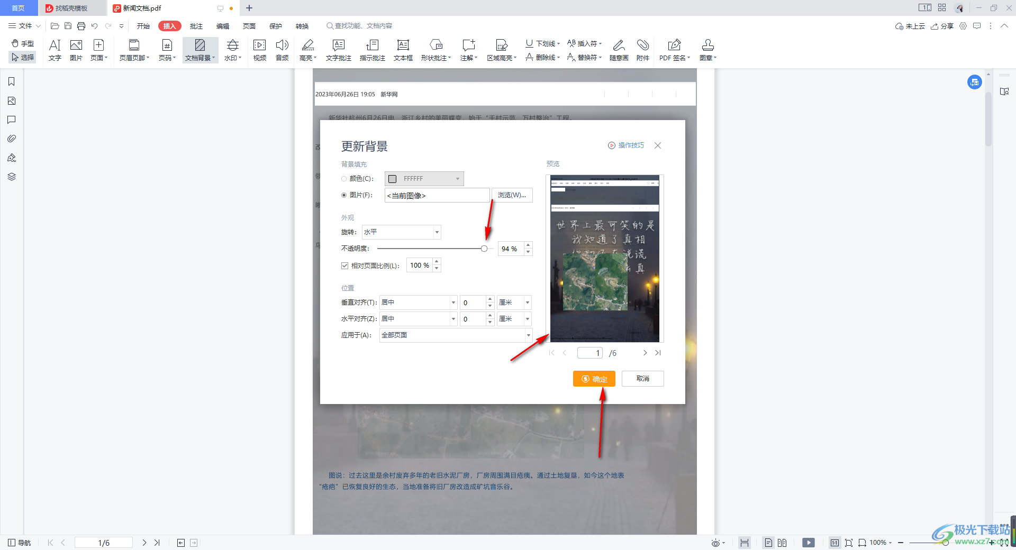Click the open folder icon

pyautogui.click(x=55, y=26)
